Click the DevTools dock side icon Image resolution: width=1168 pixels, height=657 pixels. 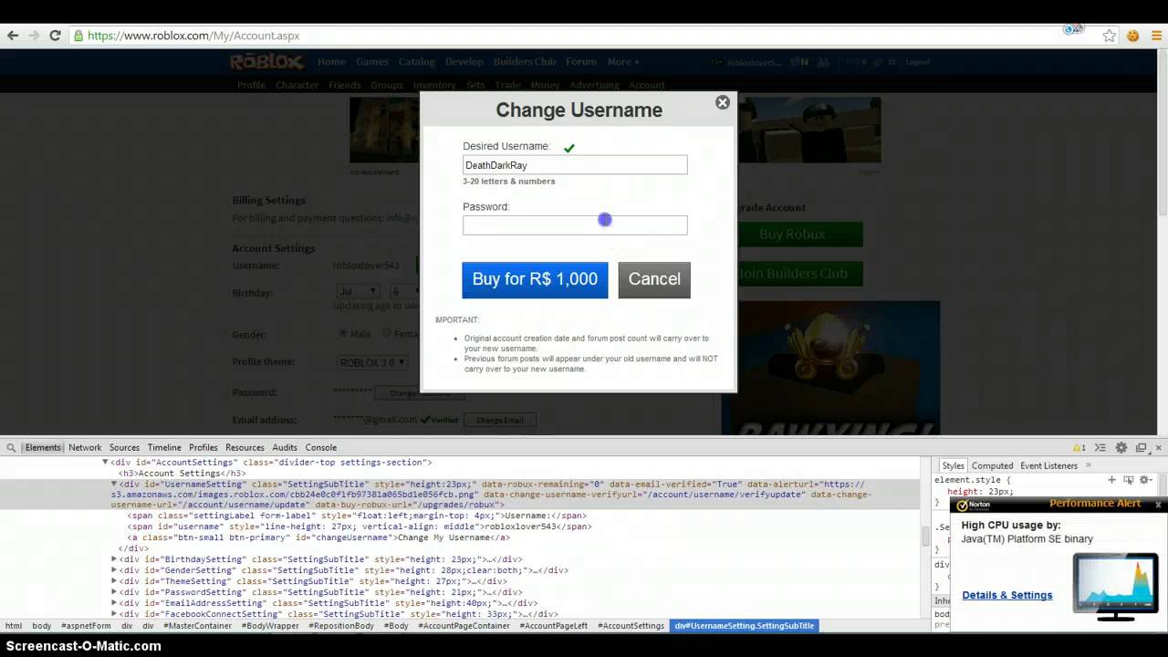click(x=1142, y=448)
